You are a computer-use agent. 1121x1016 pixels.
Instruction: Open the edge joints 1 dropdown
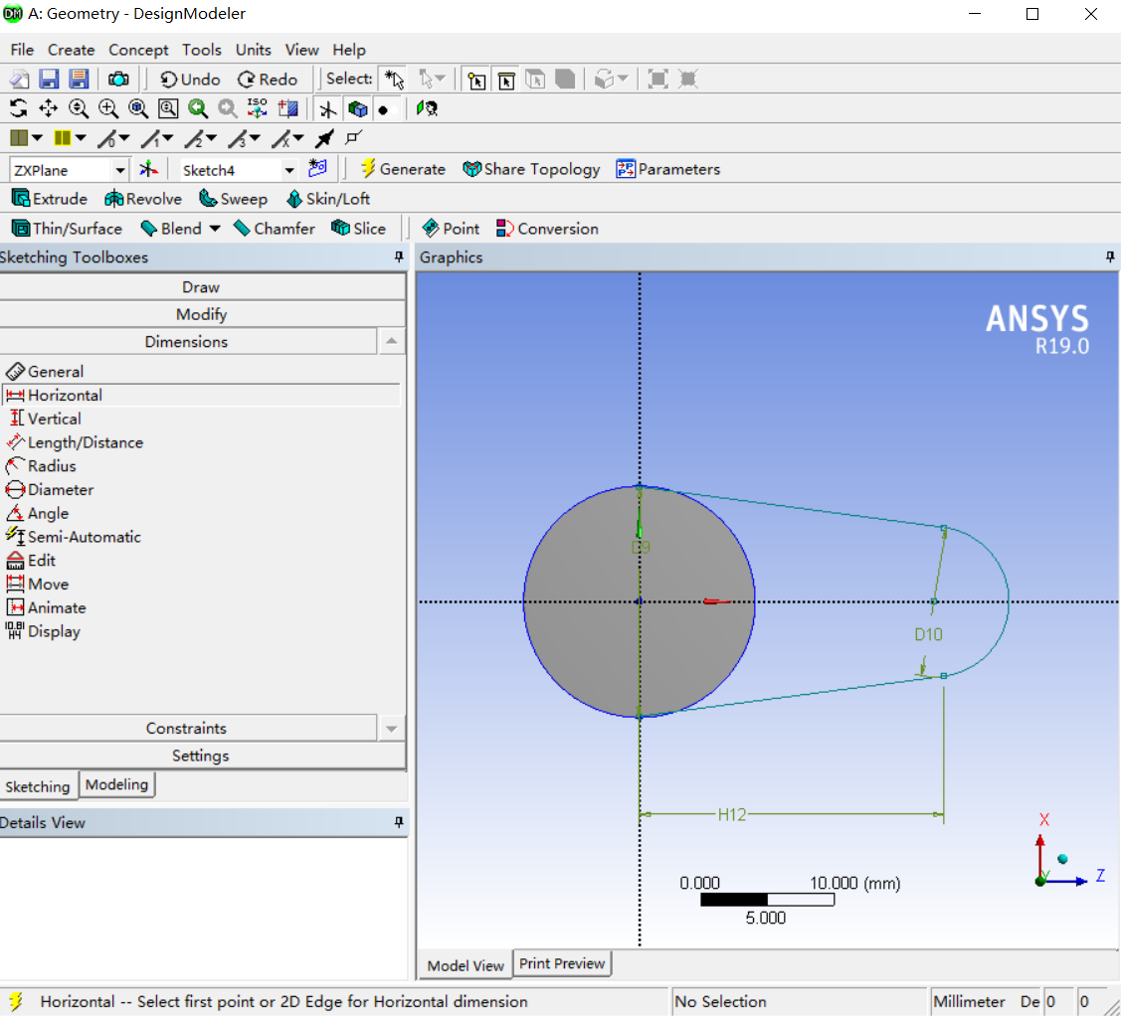tap(168, 138)
